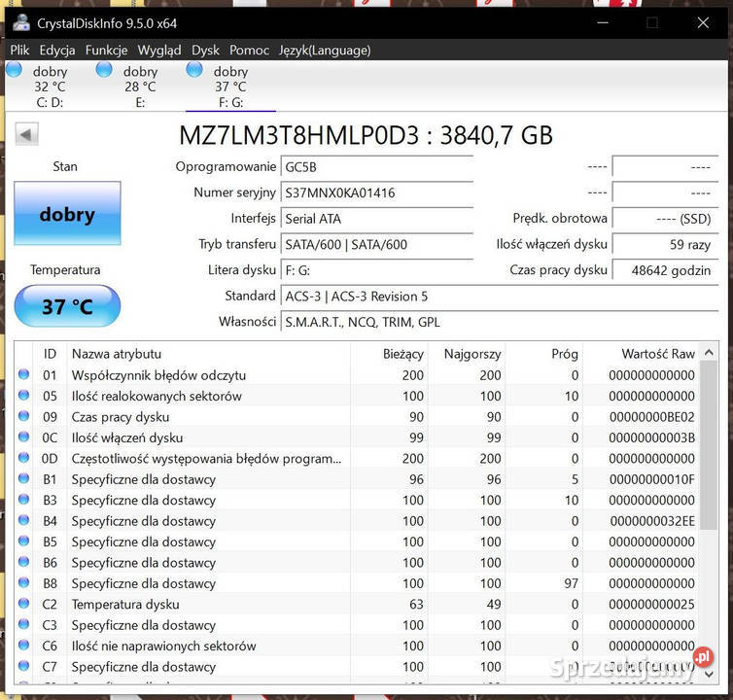The image size is (733, 700).
Task: Select the E: disk tab at 28 °C
Action: point(140,87)
